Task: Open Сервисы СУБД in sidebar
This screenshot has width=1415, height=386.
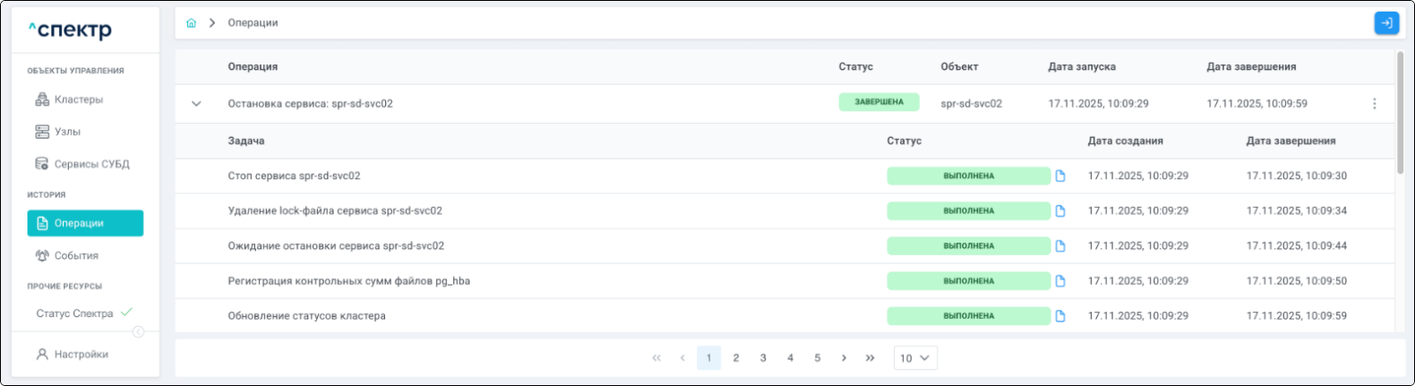Action: pos(91,164)
